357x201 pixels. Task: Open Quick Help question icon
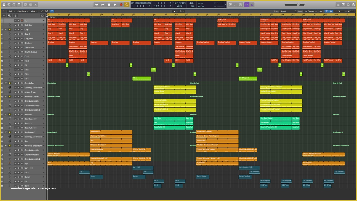(14, 5)
